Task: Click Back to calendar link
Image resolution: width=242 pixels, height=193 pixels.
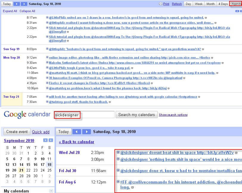Action: pos(77,142)
